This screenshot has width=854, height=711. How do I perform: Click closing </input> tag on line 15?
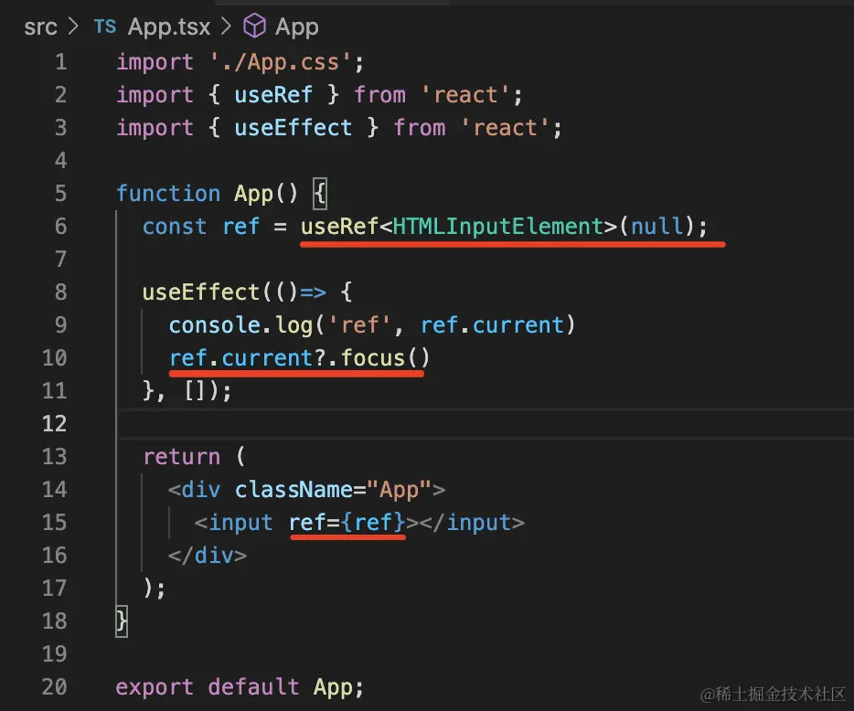[472, 523]
